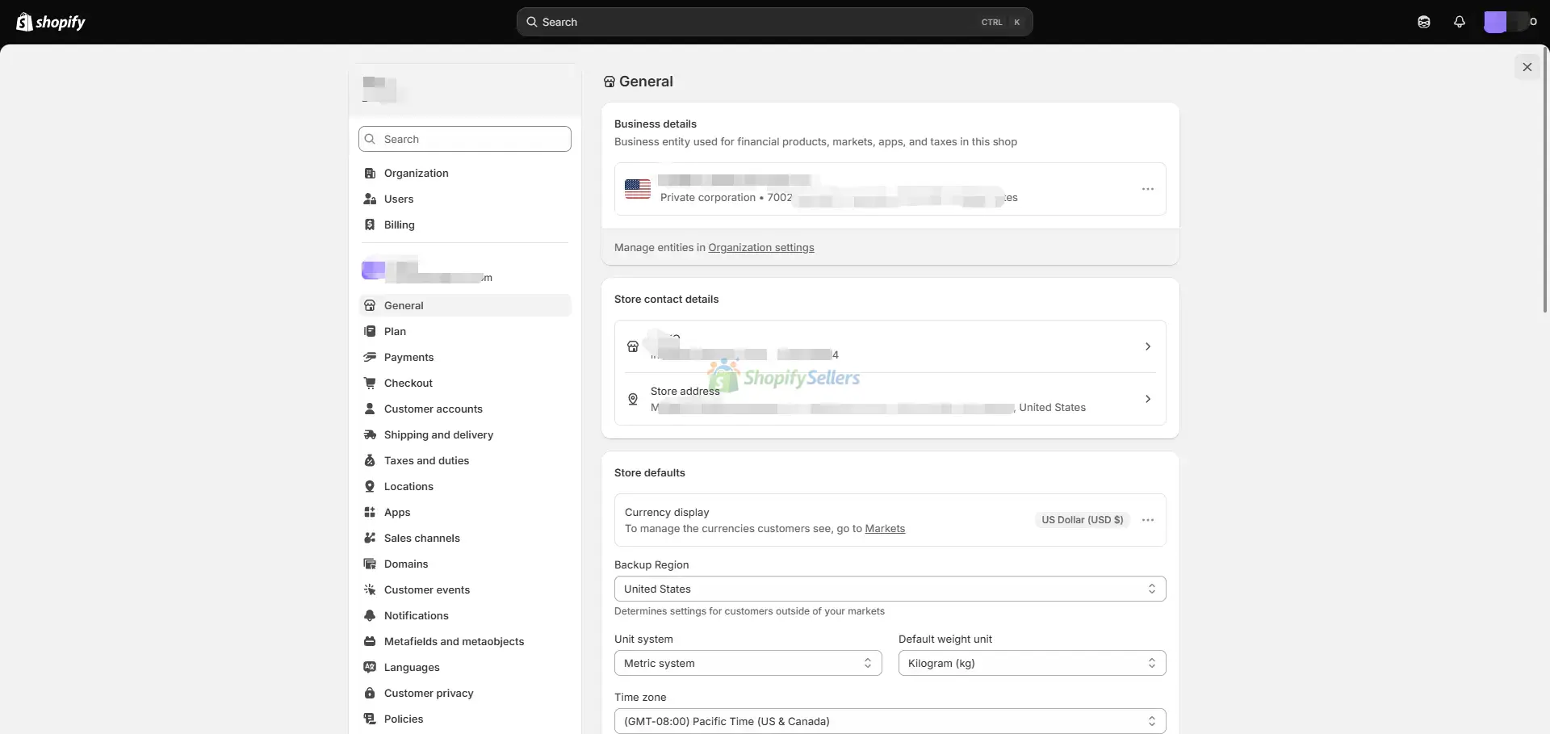Click the Domains icon
Viewport: 1550px width, 734px height.
click(370, 564)
